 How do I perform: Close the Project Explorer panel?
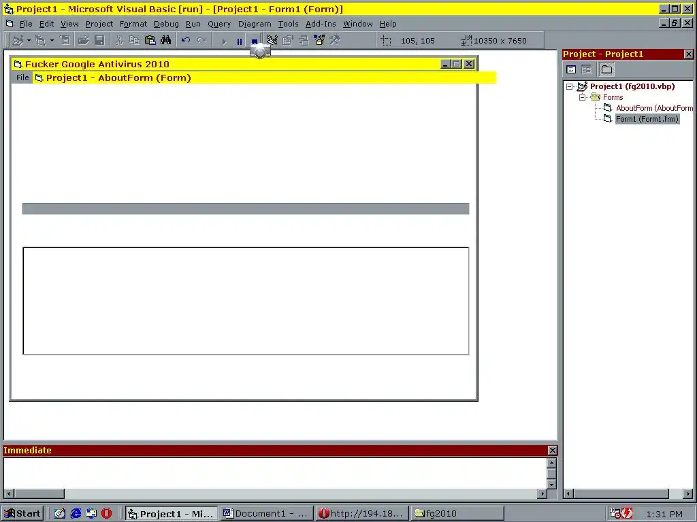point(688,54)
